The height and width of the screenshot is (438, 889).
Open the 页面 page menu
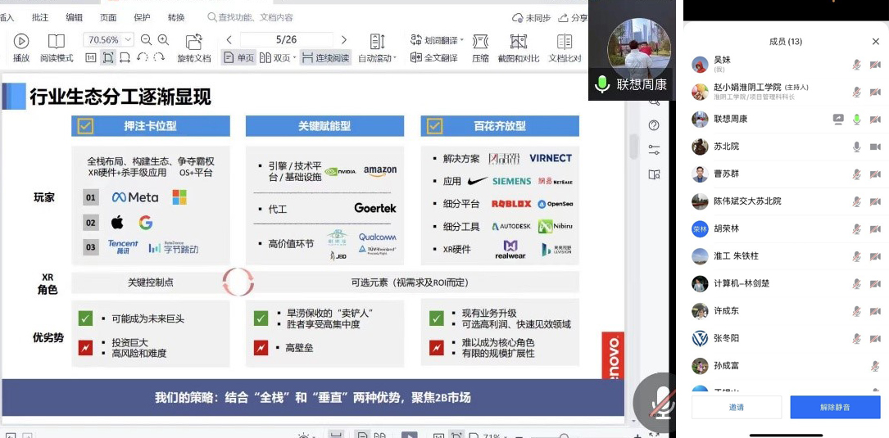click(108, 17)
